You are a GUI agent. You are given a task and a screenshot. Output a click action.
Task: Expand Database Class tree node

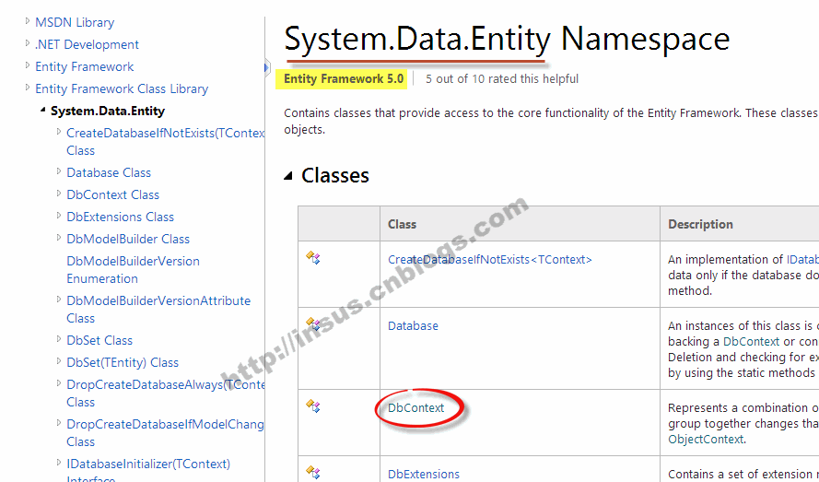[59, 170]
